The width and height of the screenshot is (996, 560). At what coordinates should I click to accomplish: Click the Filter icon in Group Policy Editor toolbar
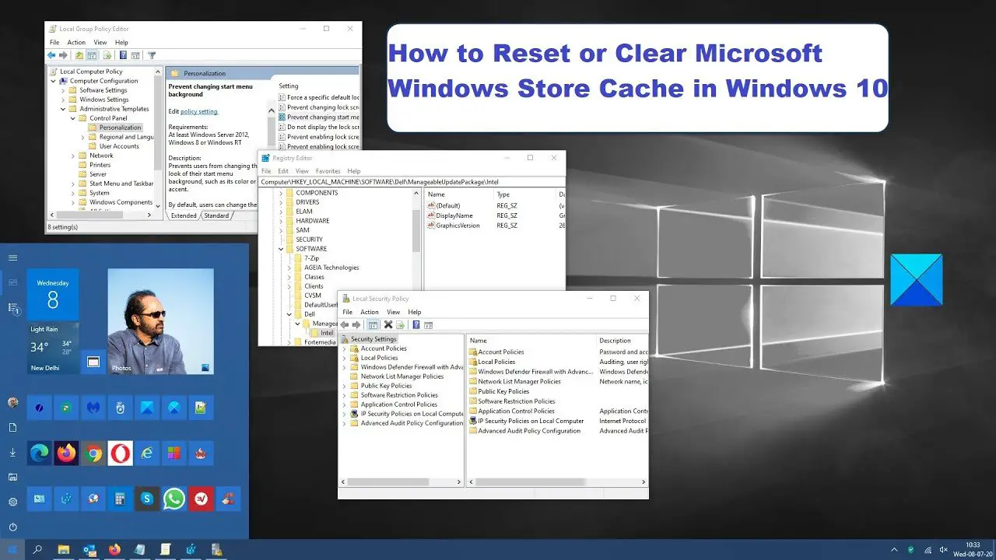[x=152, y=55]
